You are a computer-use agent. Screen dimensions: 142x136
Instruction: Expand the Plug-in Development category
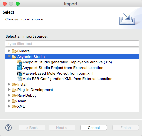[9, 90]
